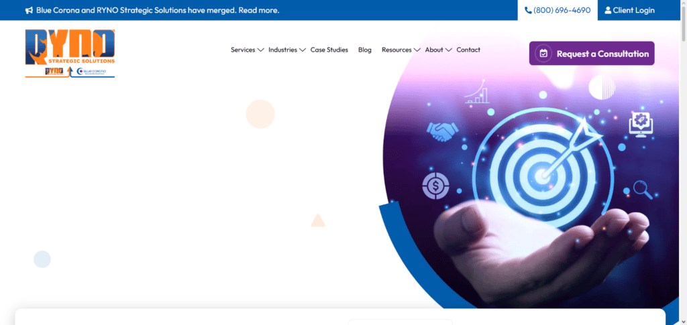
Task: Click the page vertical scrollbar
Action: pyautogui.click(x=684, y=162)
